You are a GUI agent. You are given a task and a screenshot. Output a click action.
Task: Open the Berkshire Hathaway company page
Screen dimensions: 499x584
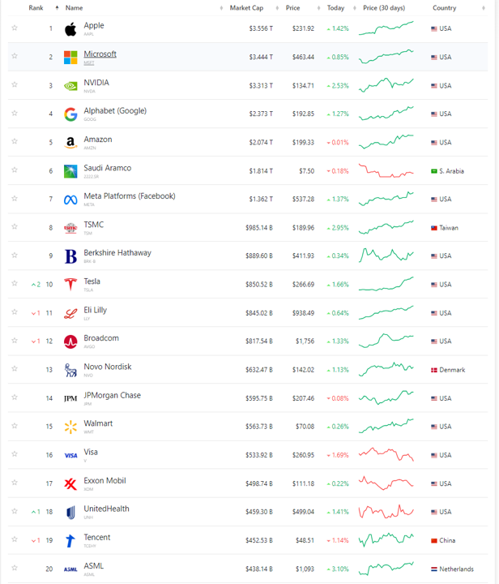point(117,253)
